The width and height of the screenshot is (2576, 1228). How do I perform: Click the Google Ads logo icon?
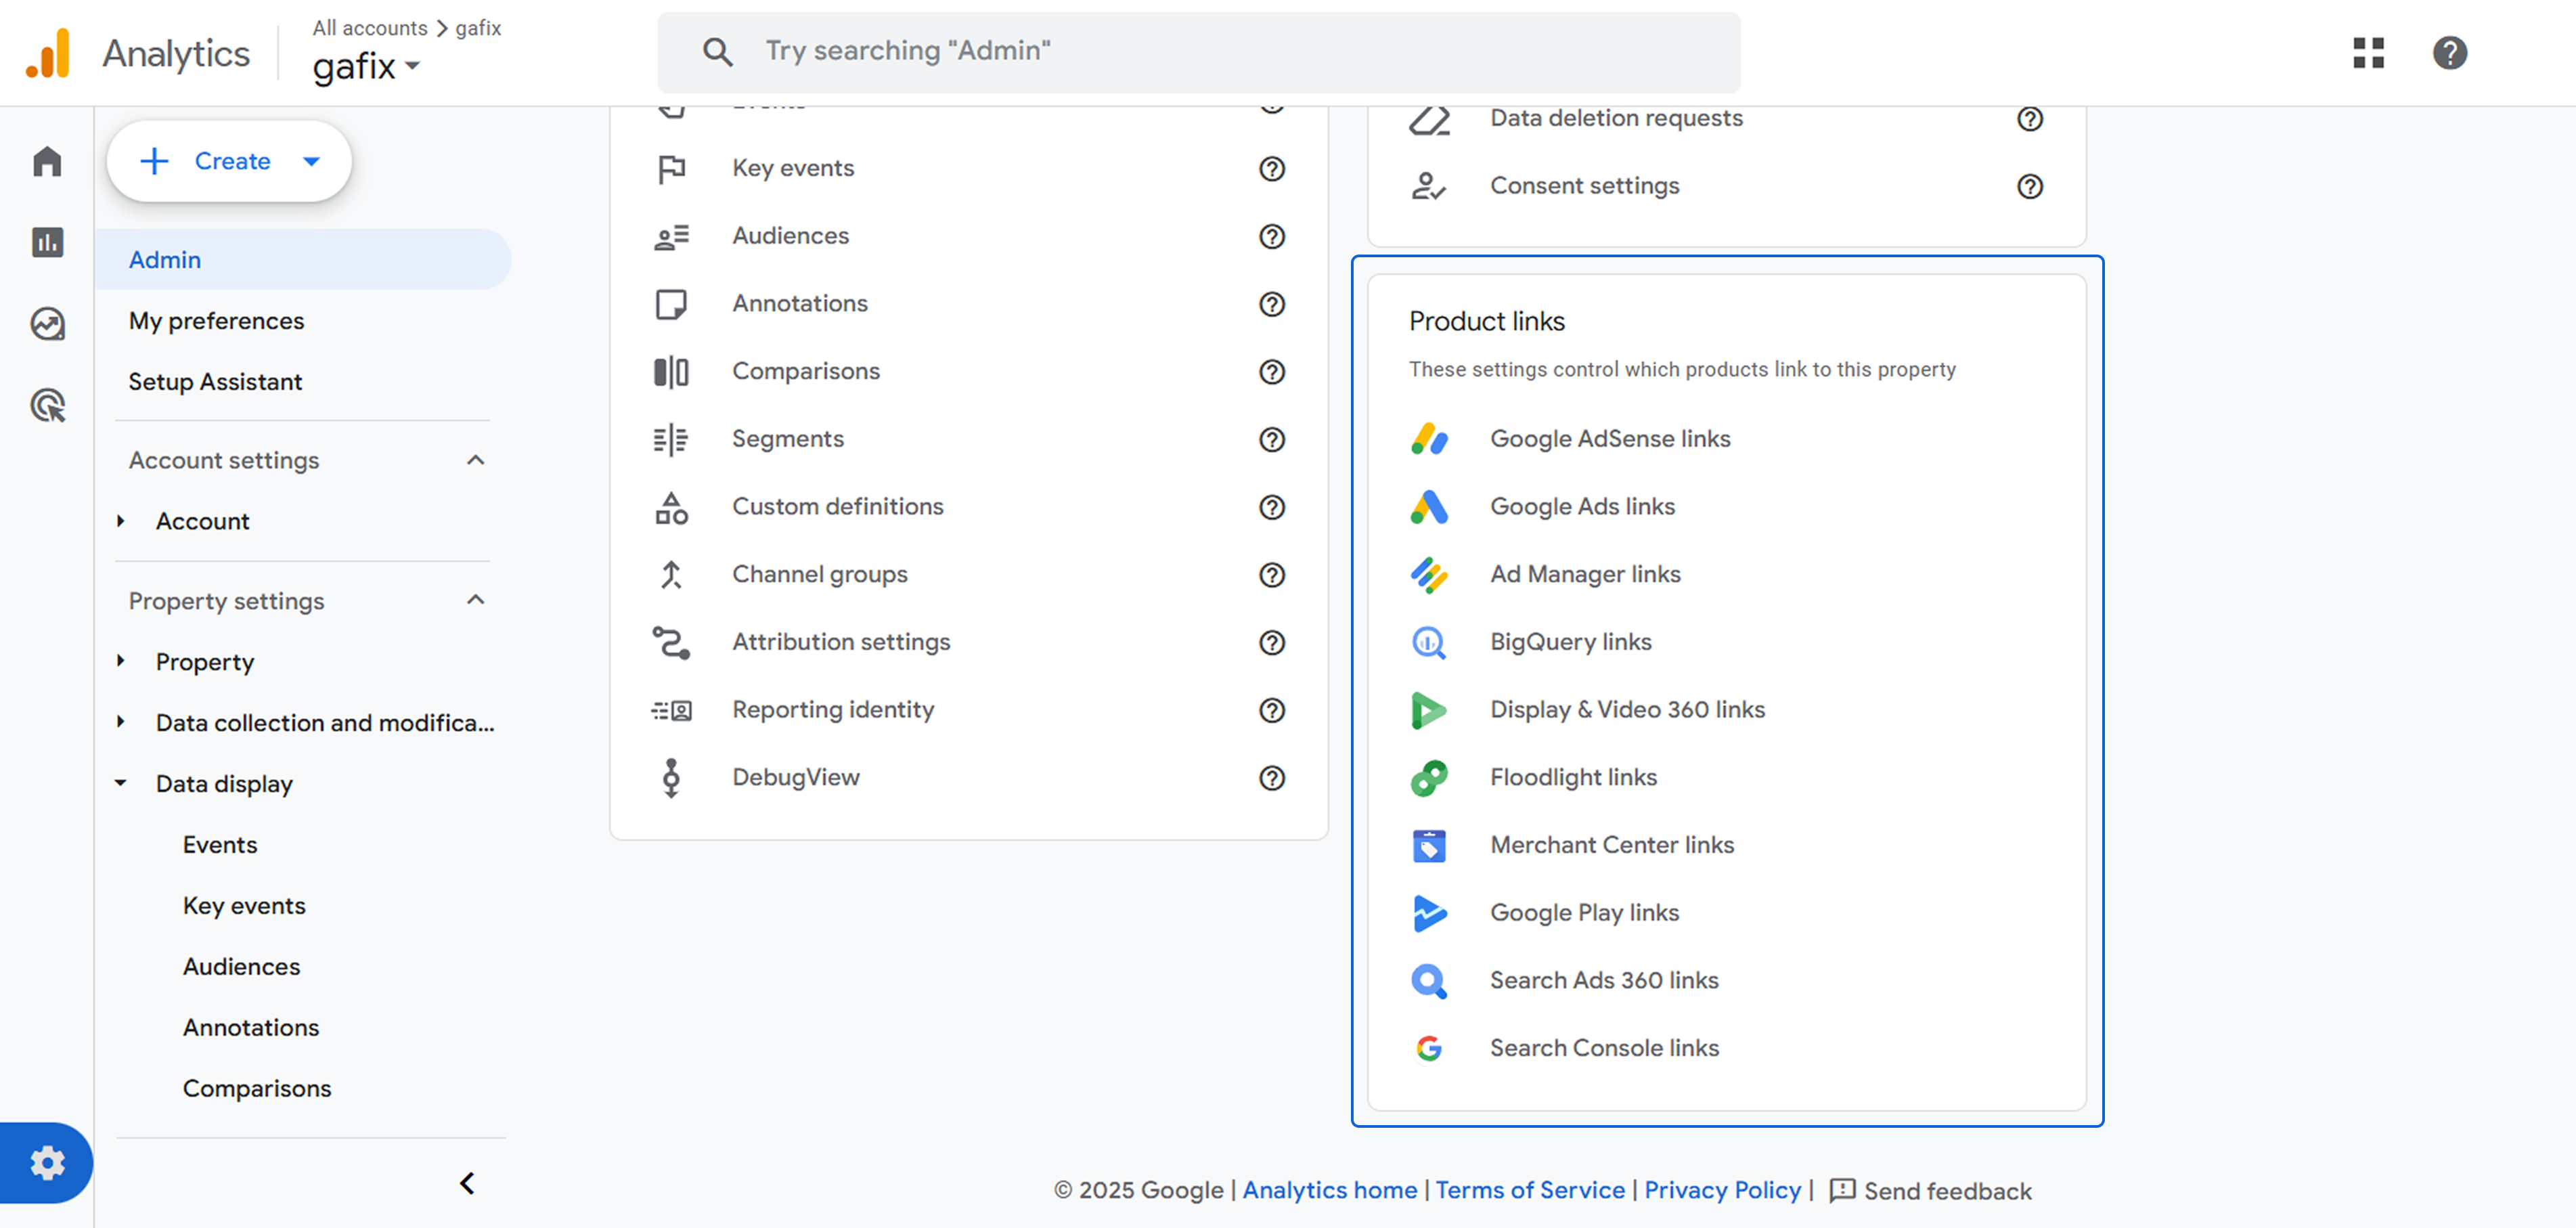[1429, 507]
